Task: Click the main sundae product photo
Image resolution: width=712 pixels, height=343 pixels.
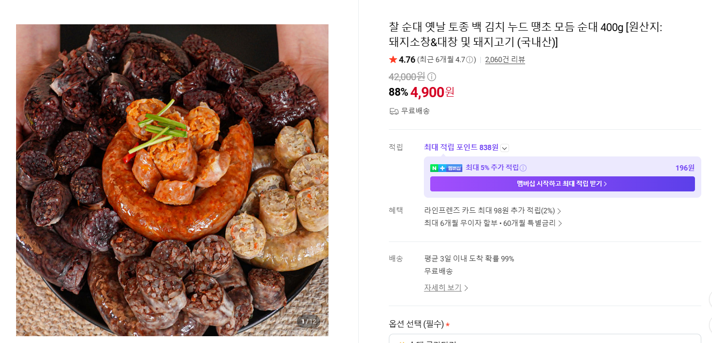Action: coord(172,180)
